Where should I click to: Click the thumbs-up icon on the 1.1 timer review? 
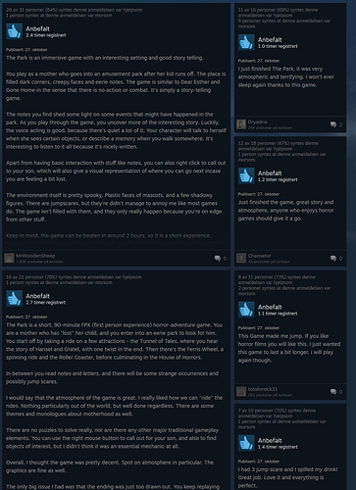click(246, 310)
